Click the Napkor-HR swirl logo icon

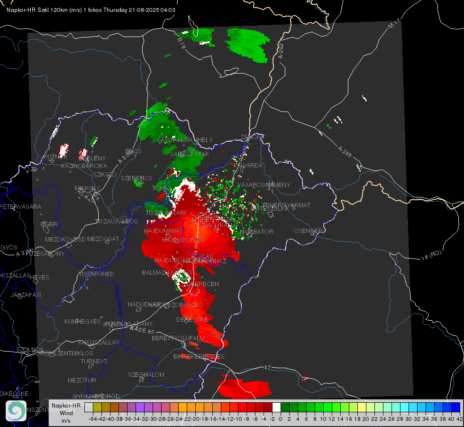[x=16, y=410]
